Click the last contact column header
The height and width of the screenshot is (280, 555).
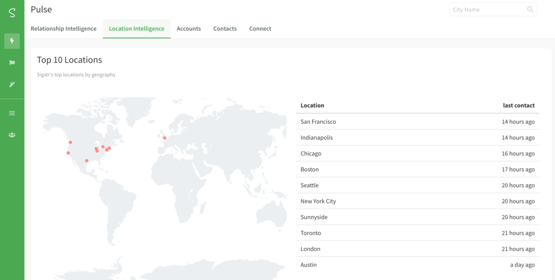[x=519, y=106]
